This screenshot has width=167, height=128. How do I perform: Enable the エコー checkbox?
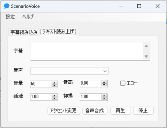123,83
